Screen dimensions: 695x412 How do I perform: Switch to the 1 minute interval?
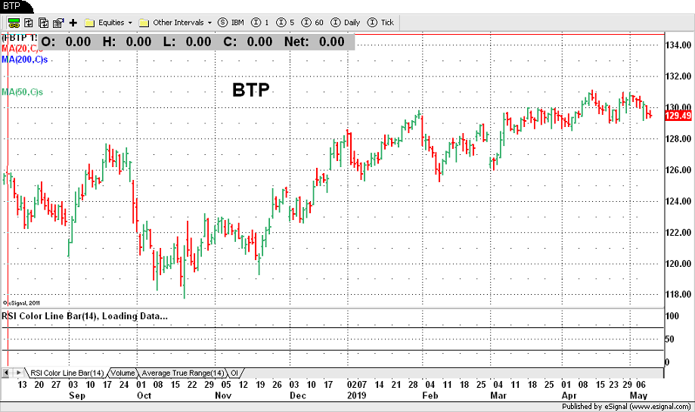259,23
